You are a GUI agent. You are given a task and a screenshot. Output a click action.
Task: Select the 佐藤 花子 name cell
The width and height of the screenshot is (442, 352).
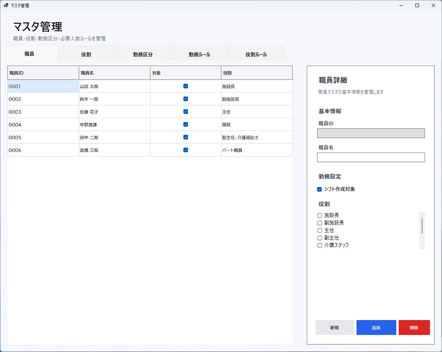(114, 112)
